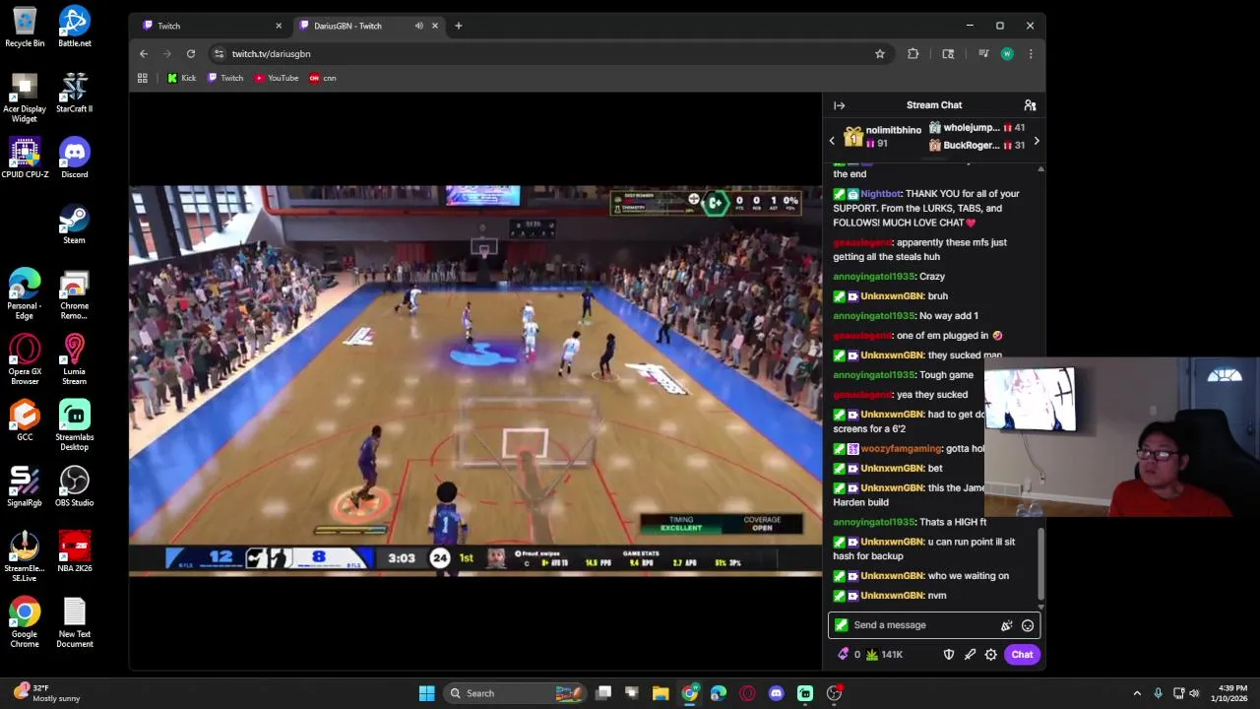This screenshot has height=709, width=1260.
Task: Select the Discord desktop icon
Action: pyautogui.click(x=75, y=159)
